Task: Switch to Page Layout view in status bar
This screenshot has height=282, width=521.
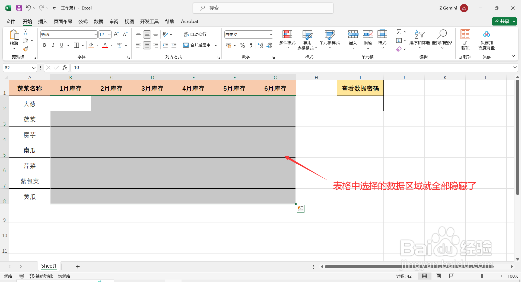Action: click(438, 276)
